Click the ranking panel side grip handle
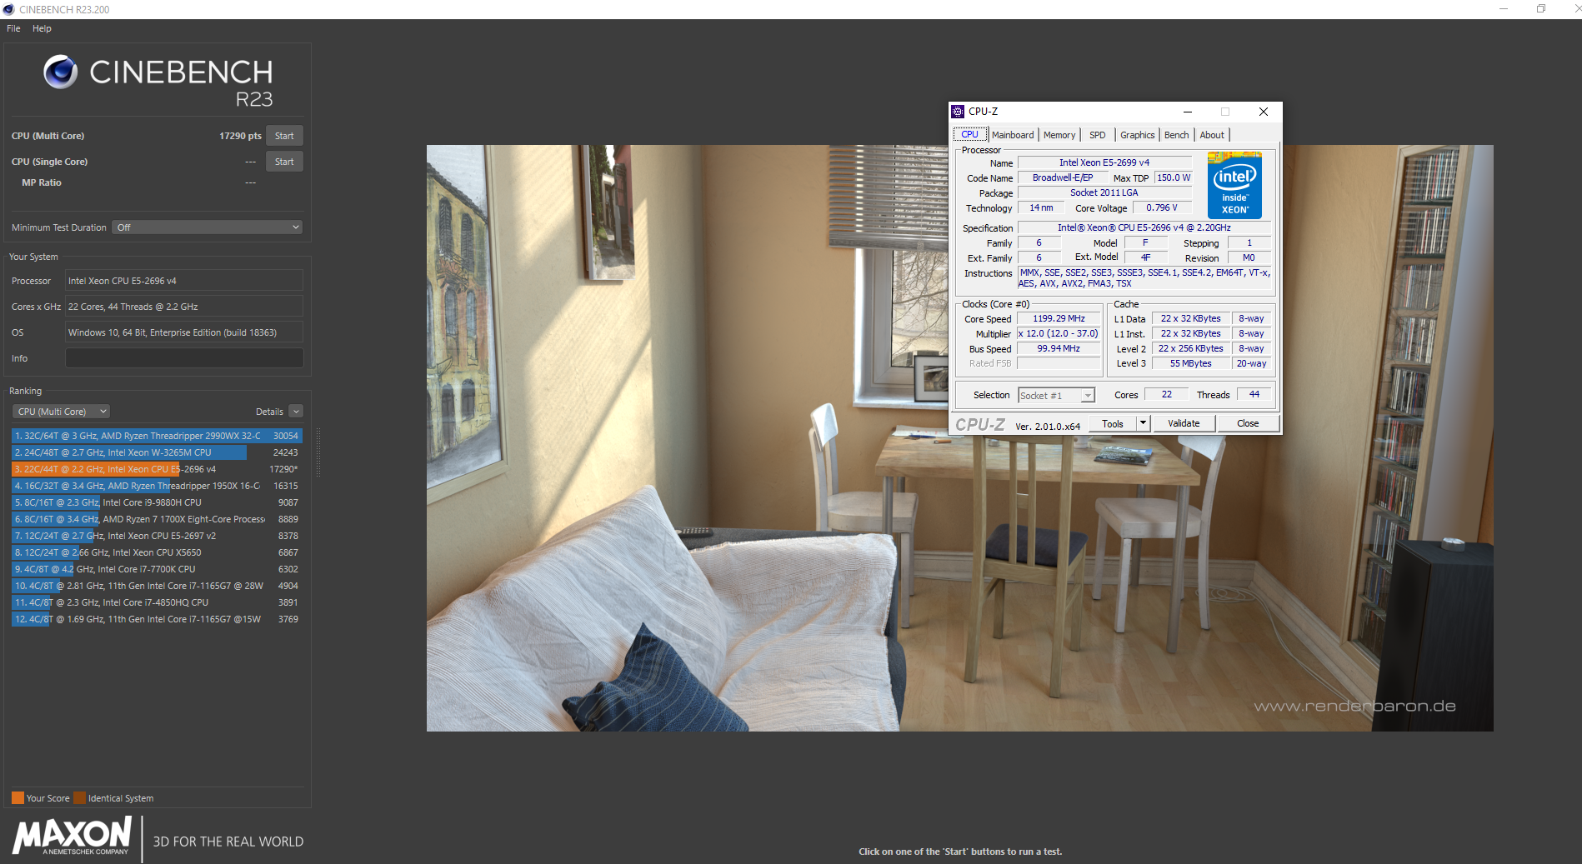 coord(318,452)
